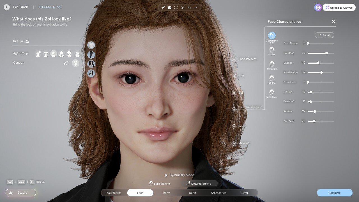359x202 pixels.
Task: Click the pants clothing thumbnail
Action: click(x=91, y=54)
